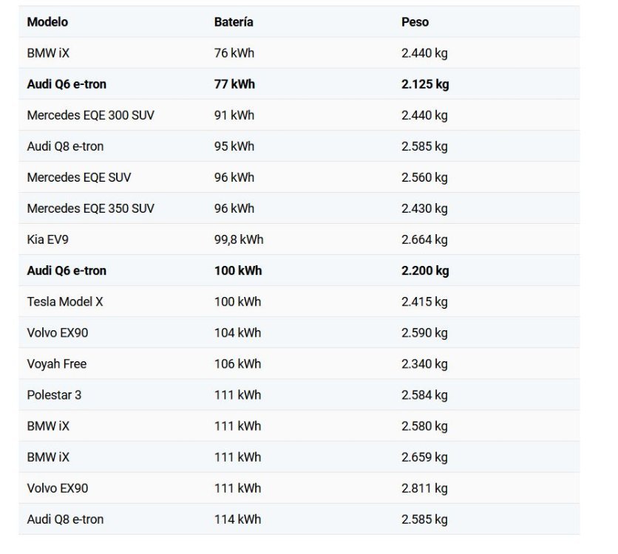Screen dimensions: 618x554
Task: Click the 106 kWh battery value
Action: pyautogui.click(x=237, y=364)
